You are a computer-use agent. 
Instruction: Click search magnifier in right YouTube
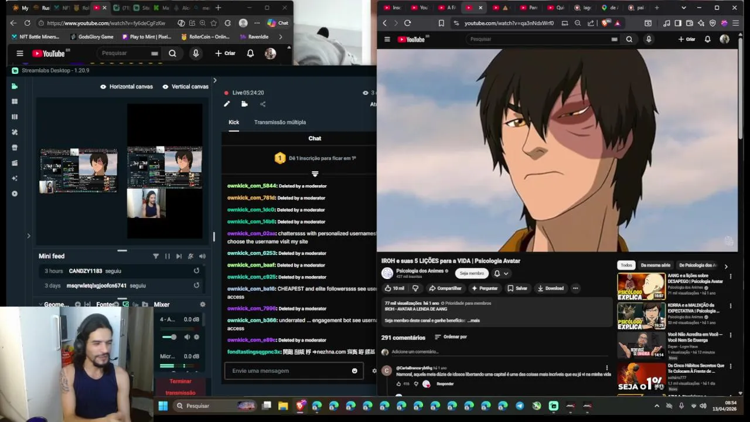629,39
